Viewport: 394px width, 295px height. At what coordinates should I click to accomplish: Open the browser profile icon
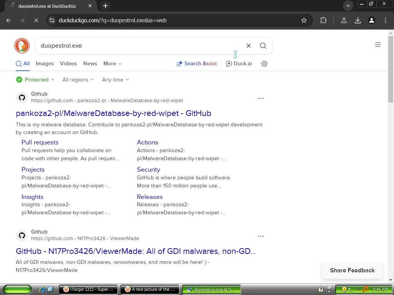pyautogui.click(x=371, y=20)
